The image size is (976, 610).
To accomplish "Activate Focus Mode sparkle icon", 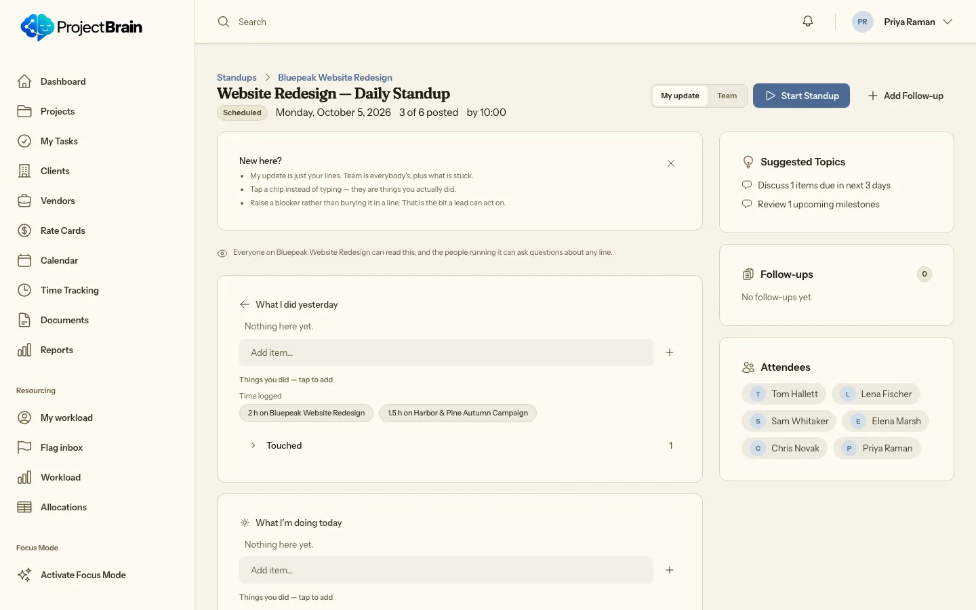I will point(24,575).
